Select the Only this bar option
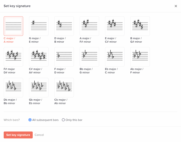Screen dimensions: 181x142 coord(63,120)
